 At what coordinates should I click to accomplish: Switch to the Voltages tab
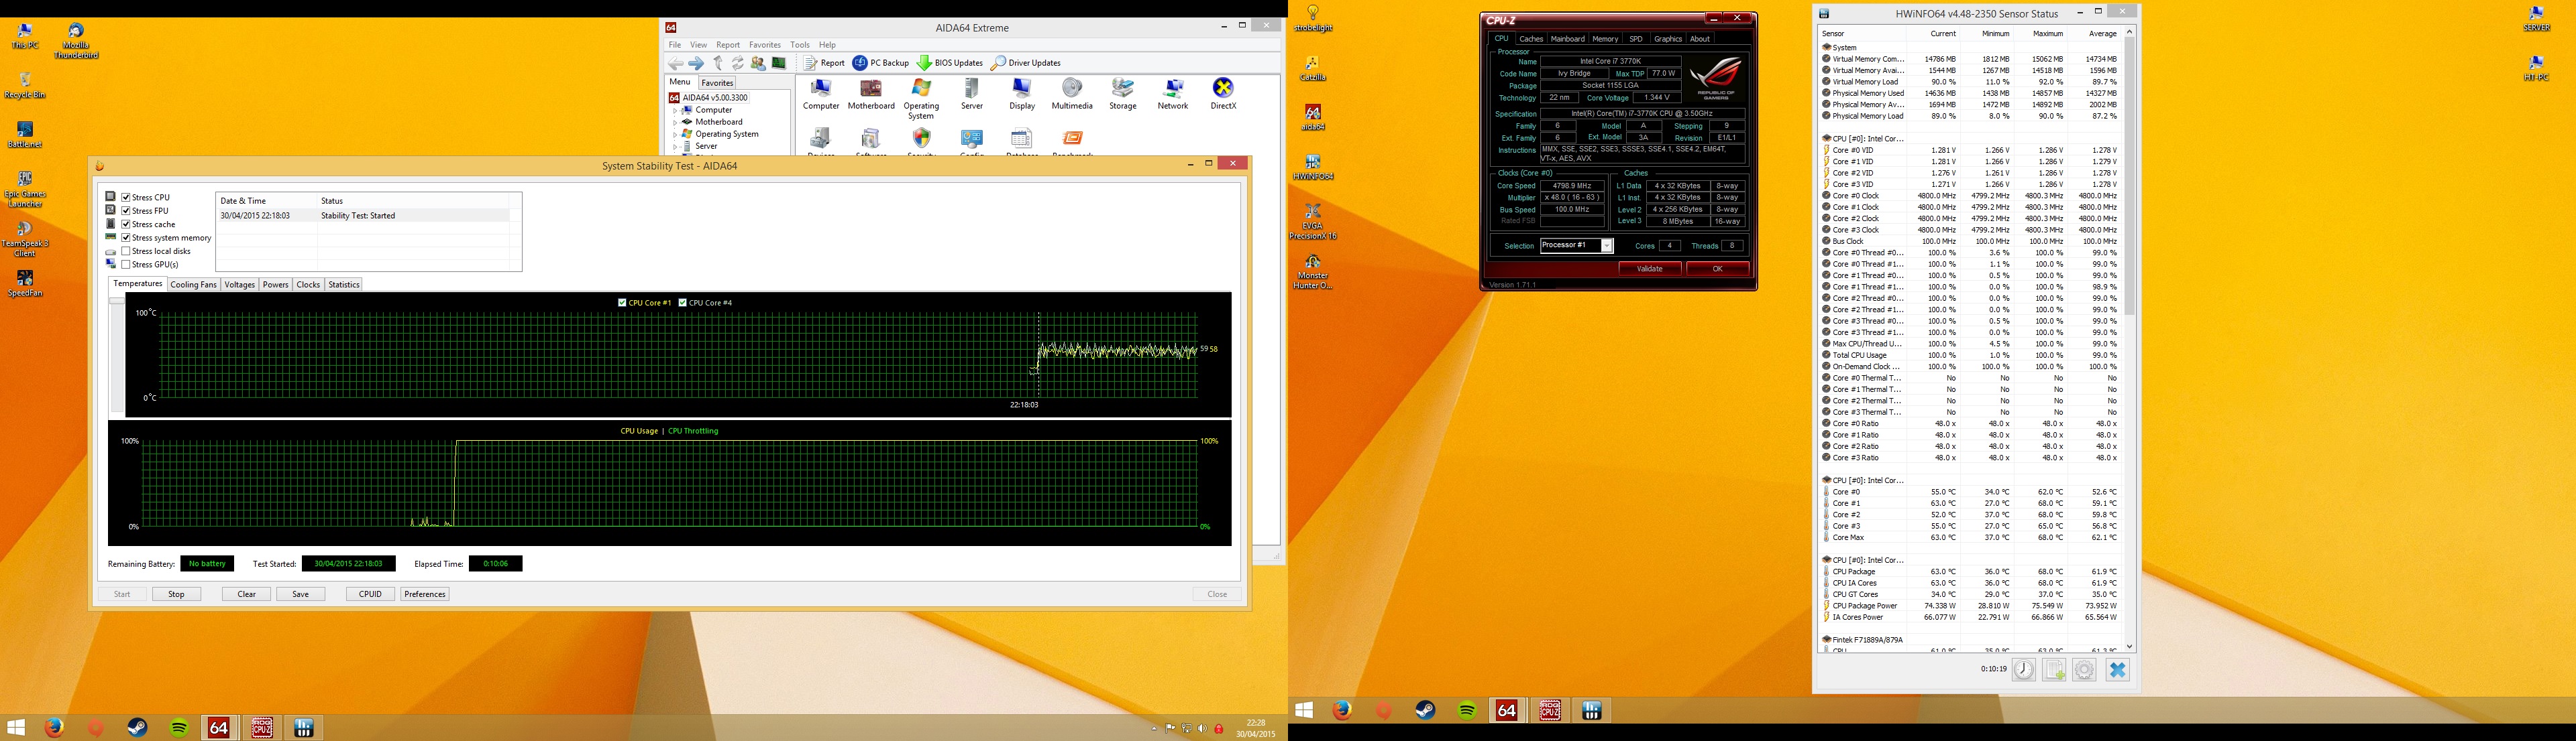click(x=240, y=285)
